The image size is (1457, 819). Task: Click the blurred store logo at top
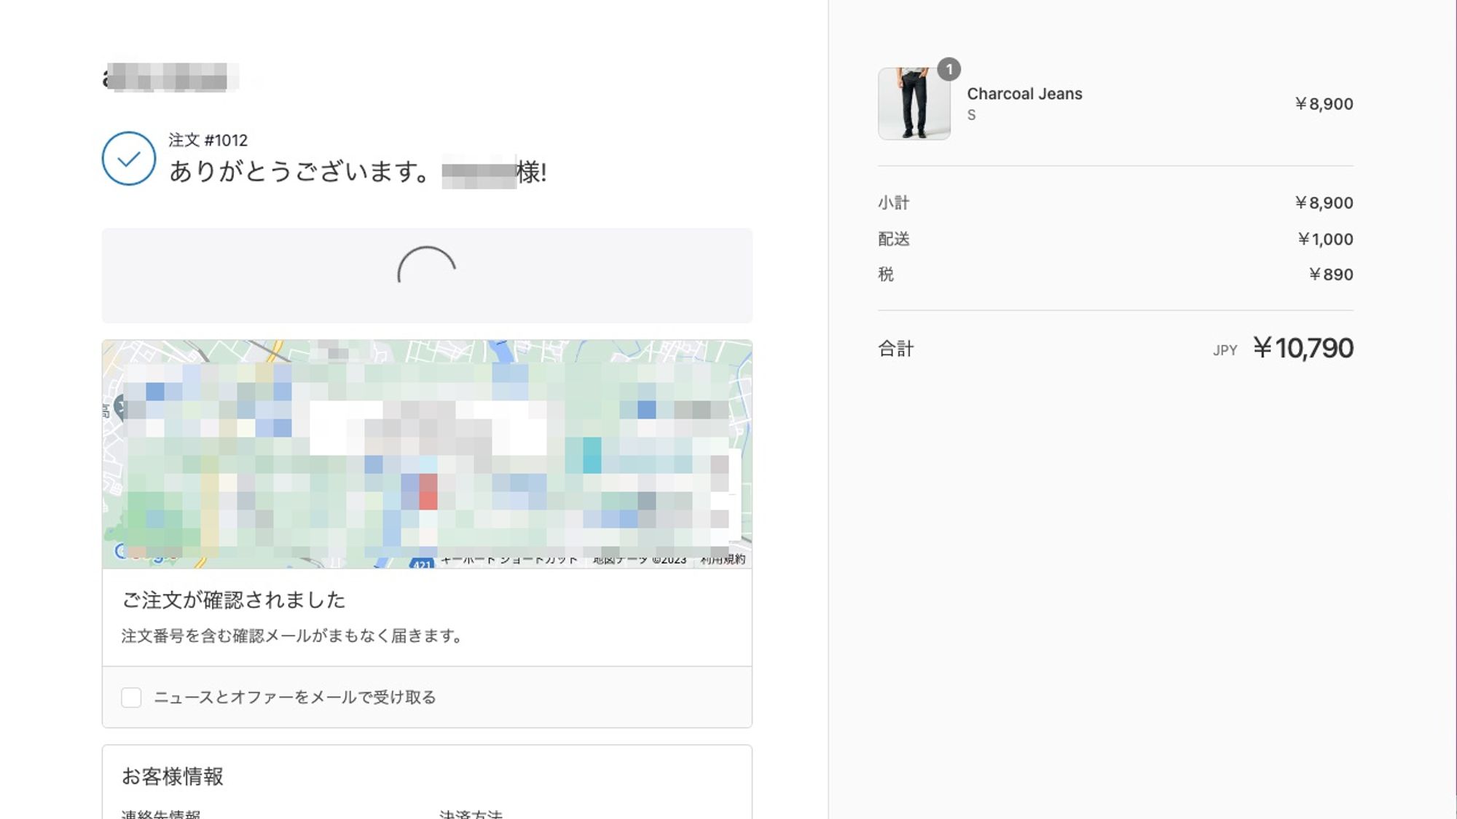[170, 77]
